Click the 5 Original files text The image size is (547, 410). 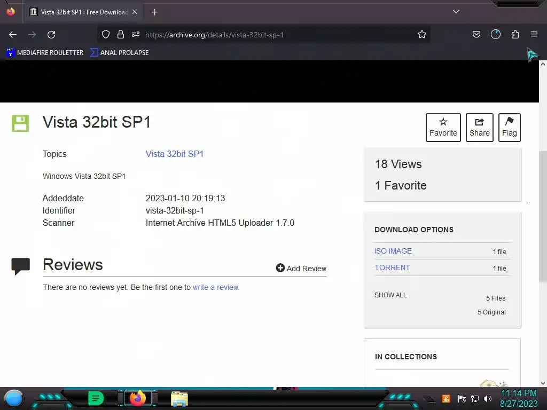(491, 312)
